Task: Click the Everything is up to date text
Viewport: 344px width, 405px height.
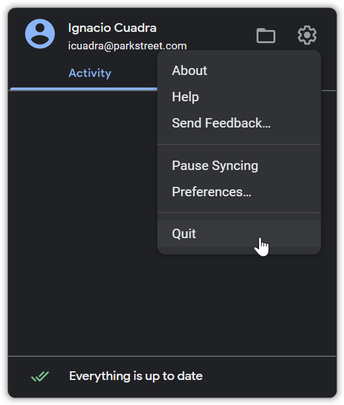Action: pyautogui.click(x=136, y=376)
